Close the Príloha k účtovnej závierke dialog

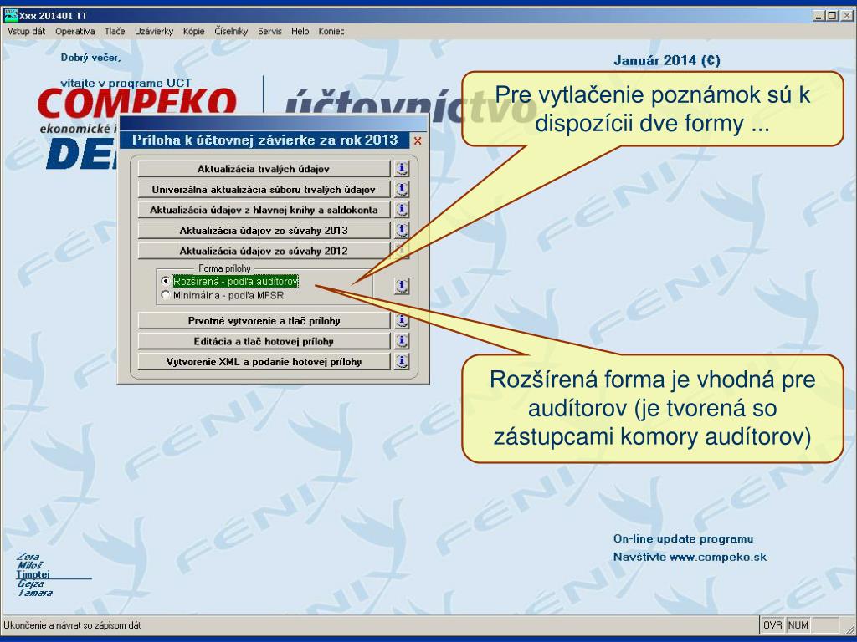(418, 140)
